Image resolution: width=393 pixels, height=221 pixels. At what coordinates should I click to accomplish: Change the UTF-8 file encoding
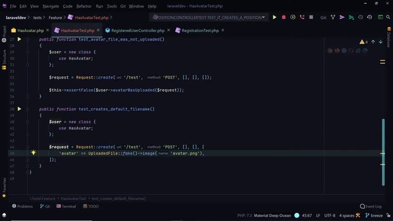point(330,215)
